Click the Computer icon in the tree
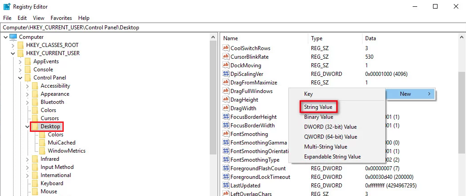 13,37
